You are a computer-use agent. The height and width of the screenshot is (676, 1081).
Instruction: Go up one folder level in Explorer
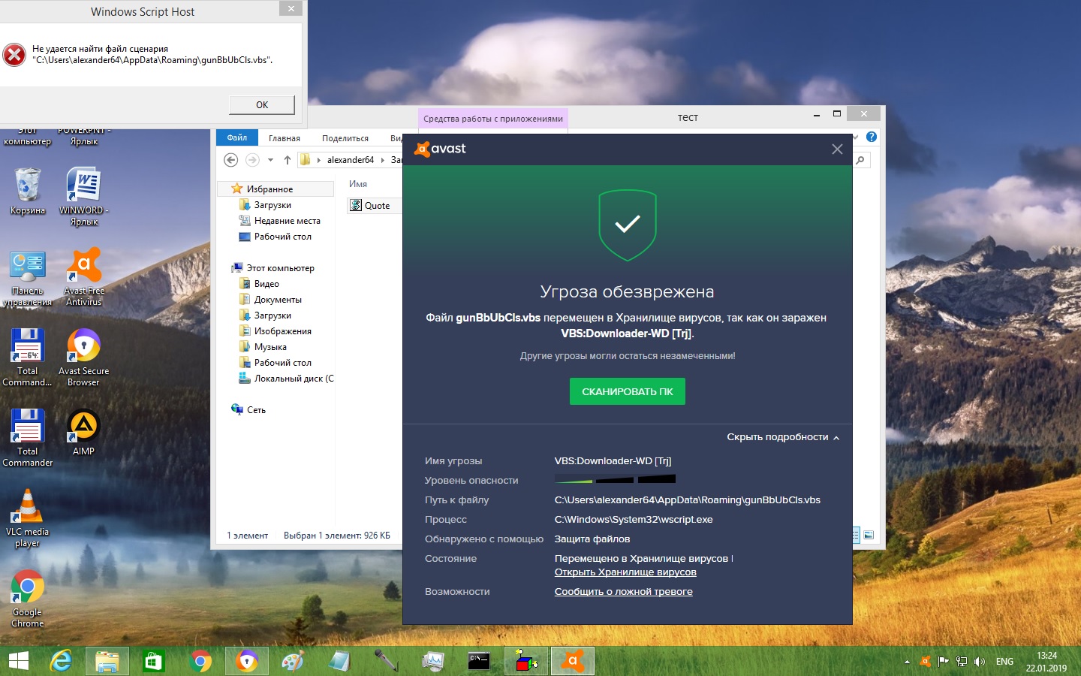click(288, 160)
